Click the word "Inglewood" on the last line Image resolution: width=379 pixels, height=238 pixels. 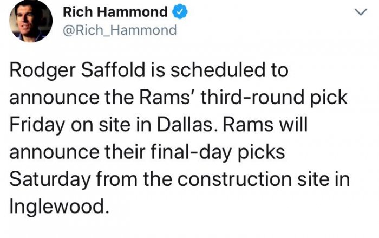[58, 205]
